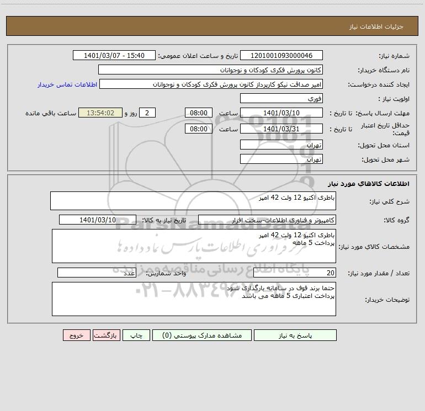This screenshot has height=411, width=425.
Task: Click the 'خروج' exit button
Action: pos(76,335)
